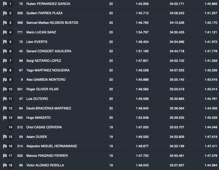
Task: Click the flag icon beside Victor Alonso Rodilla
Action: [x=5, y=165]
